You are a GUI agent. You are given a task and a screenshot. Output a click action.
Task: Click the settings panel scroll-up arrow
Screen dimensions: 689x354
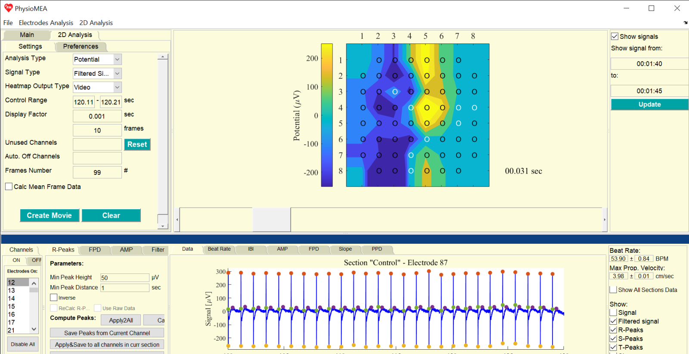click(x=162, y=57)
